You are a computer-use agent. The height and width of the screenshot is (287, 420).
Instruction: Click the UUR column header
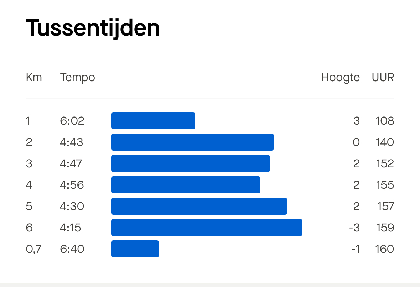(383, 77)
